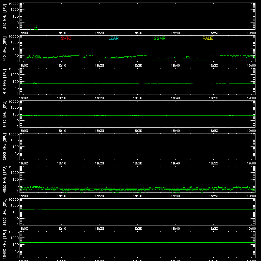Screen dimensions: 261x261
Task: Click the red SVTO station label
Action: pos(66,38)
